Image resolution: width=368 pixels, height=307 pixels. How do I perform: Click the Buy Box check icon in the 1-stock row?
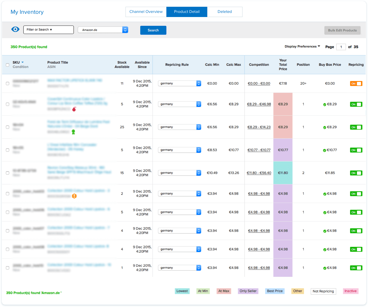pyautogui.click(x=324, y=268)
